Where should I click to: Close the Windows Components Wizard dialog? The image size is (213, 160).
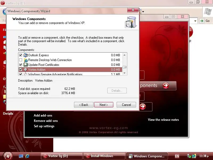point(133,10)
